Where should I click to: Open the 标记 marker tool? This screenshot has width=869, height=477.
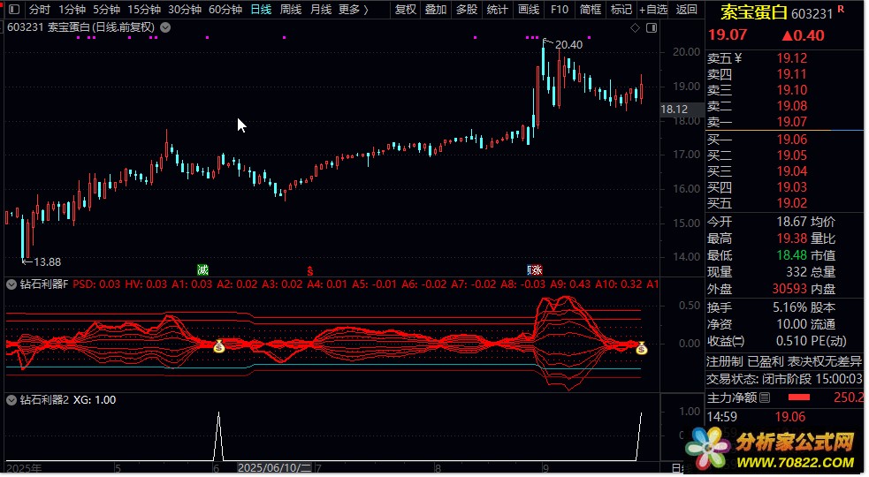621,10
